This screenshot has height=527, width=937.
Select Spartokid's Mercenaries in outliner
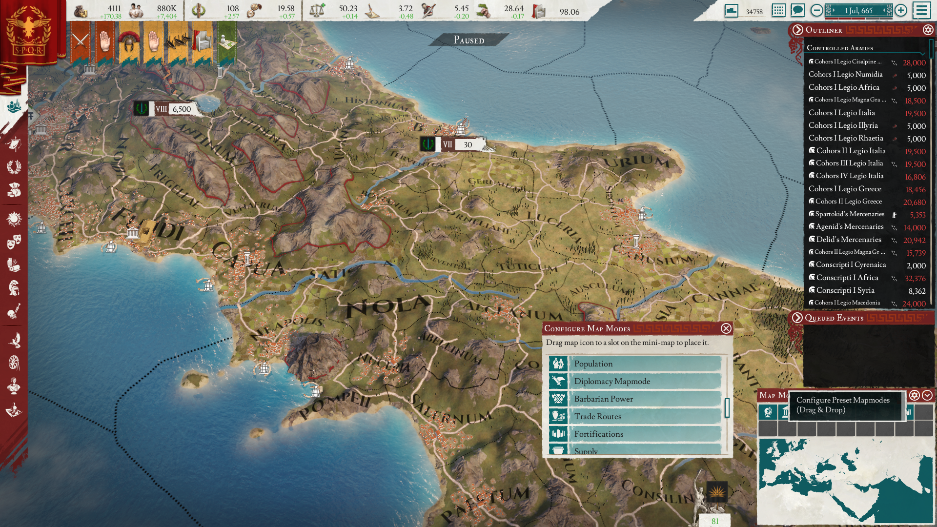867,214
